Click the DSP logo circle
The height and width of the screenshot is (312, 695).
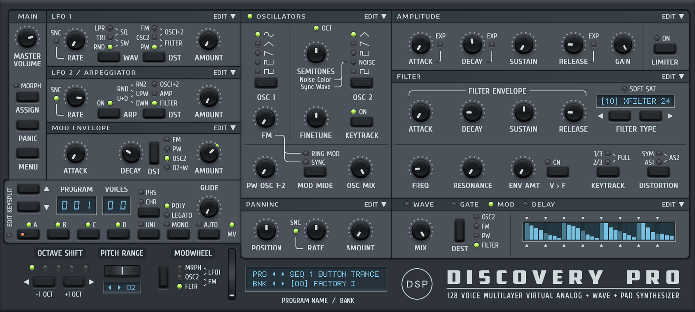[x=417, y=284]
